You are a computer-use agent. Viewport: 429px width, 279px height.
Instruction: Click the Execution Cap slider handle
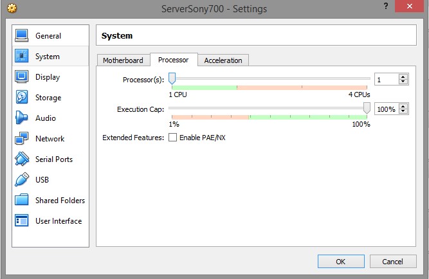[x=367, y=108]
